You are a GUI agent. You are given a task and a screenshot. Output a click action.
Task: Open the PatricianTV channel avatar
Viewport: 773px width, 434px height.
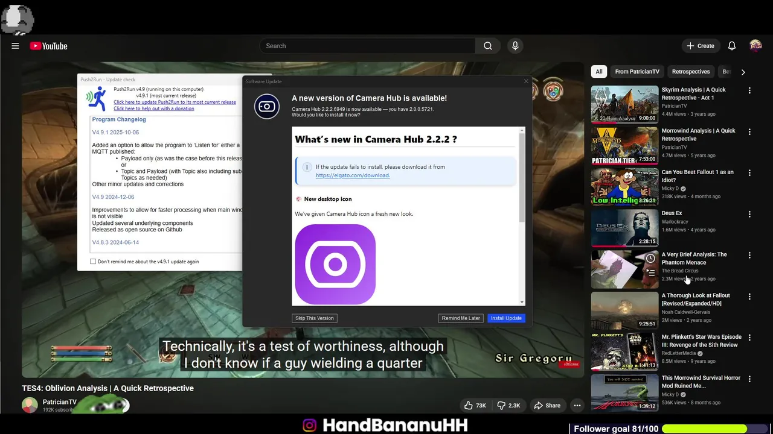[30, 405]
